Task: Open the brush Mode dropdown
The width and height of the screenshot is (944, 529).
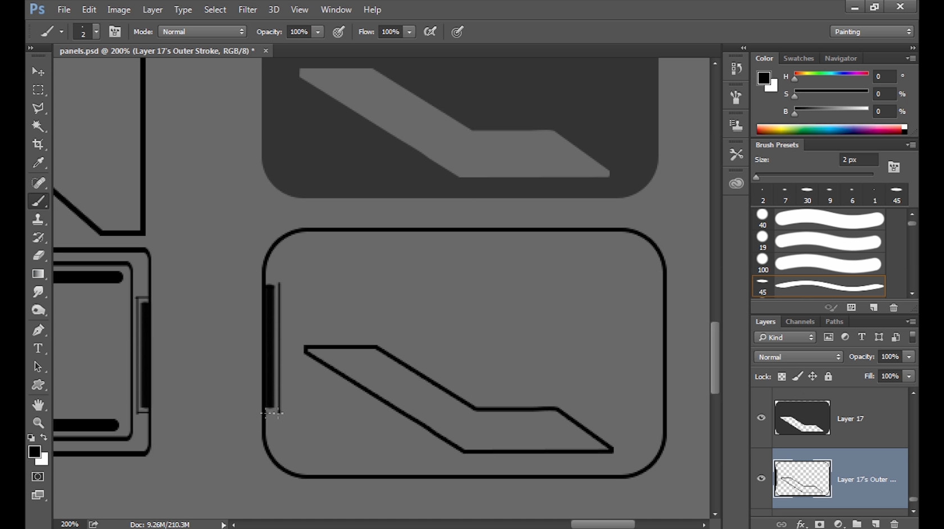Action: (202, 32)
